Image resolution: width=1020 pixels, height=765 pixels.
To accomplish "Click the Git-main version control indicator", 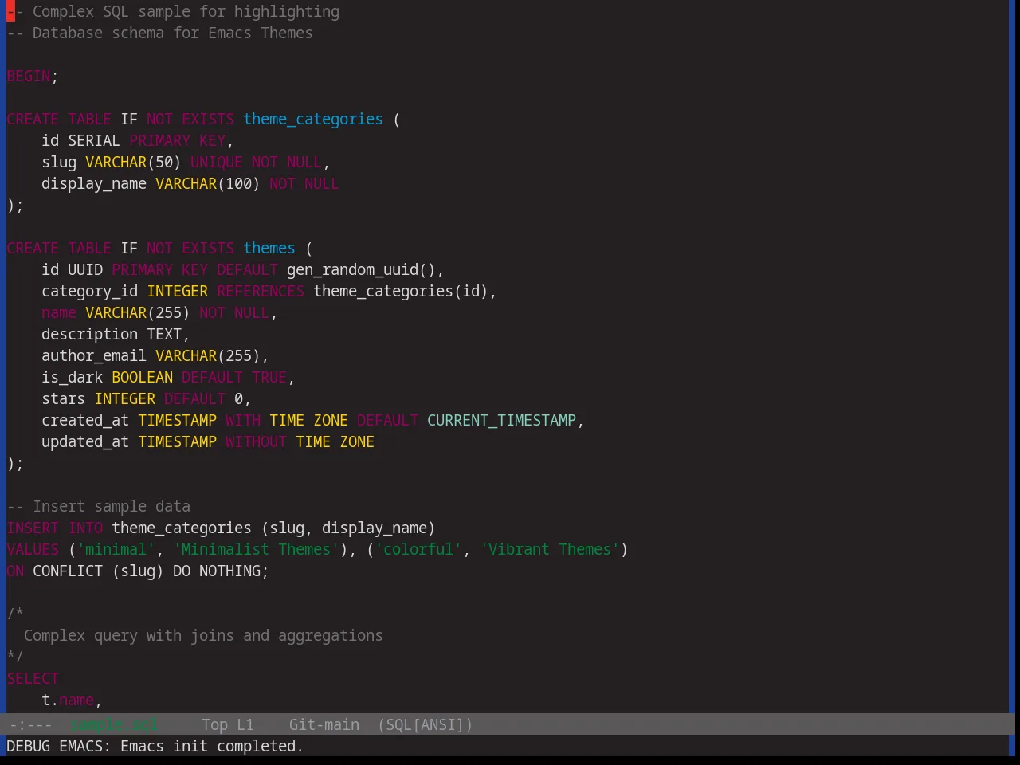I will click(324, 724).
